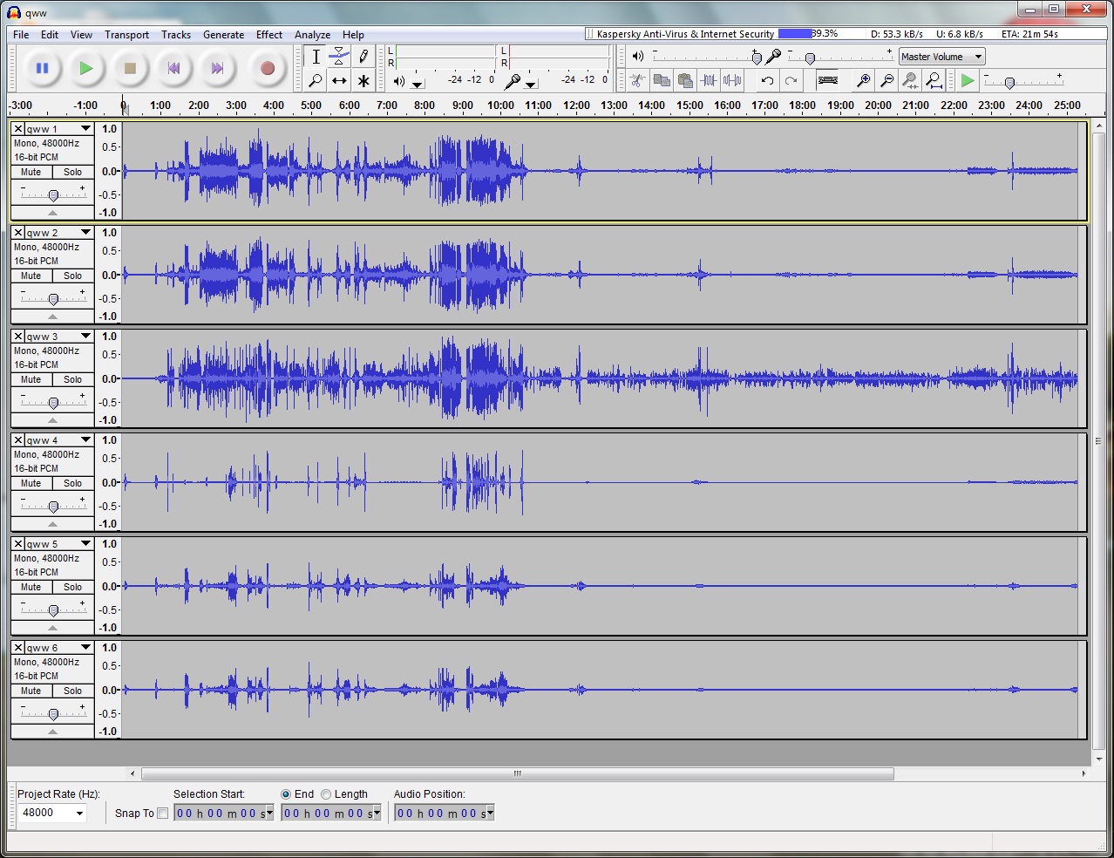Click the Fit Project in Window icon
Viewport: 1114px width, 858px height.
[934, 81]
